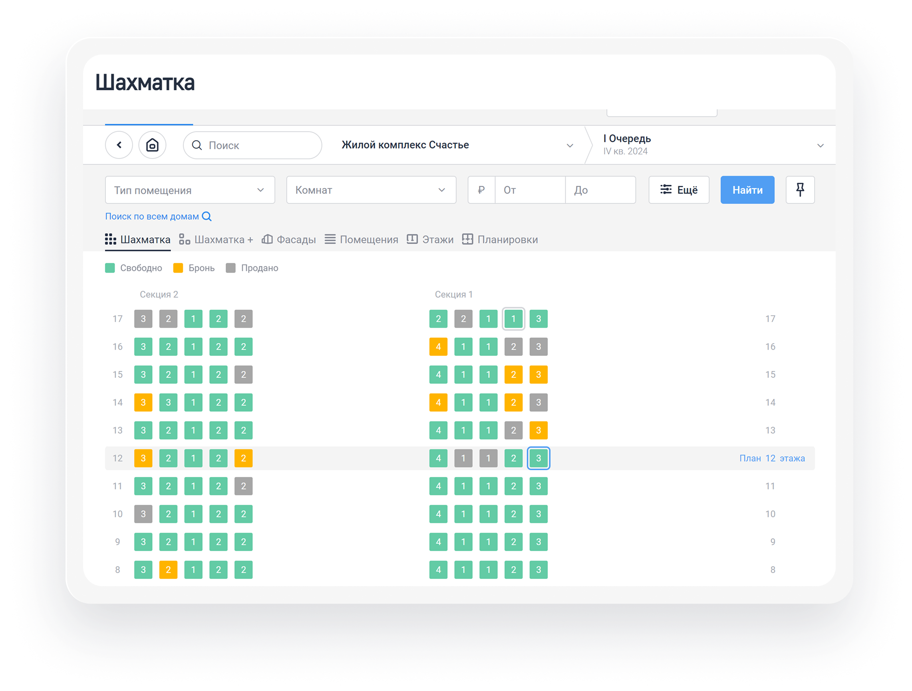This screenshot has height=691, width=912.
Task: Click the back arrow button
Action: point(119,145)
